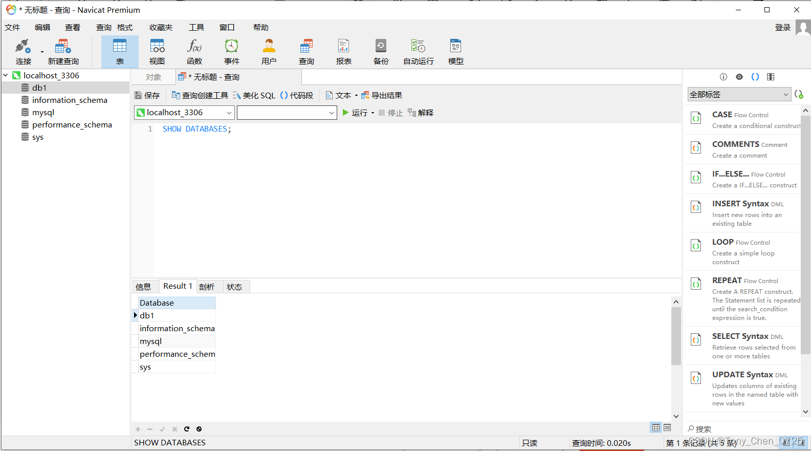Open the 帮助 menu
Image resolution: width=811 pixels, height=451 pixels.
tap(260, 28)
